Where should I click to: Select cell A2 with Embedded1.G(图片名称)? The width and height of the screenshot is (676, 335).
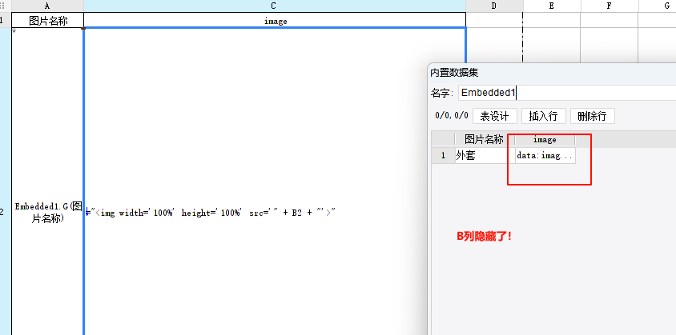coord(48,212)
